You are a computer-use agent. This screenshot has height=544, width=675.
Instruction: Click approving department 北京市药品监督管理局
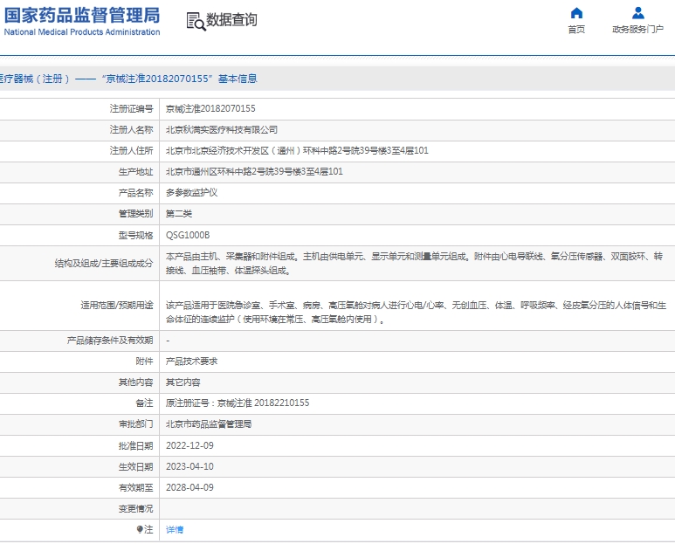pyautogui.click(x=209, y=423)
